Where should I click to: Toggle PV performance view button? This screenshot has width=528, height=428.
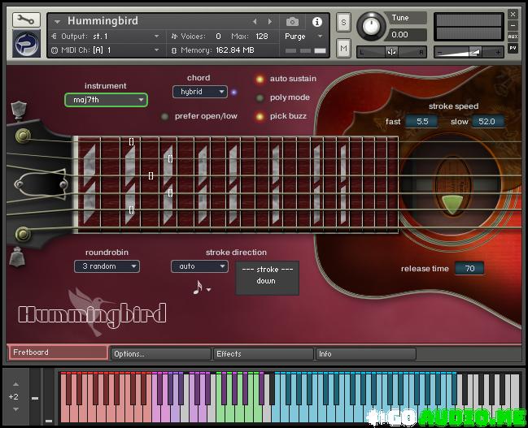point(513,48)
